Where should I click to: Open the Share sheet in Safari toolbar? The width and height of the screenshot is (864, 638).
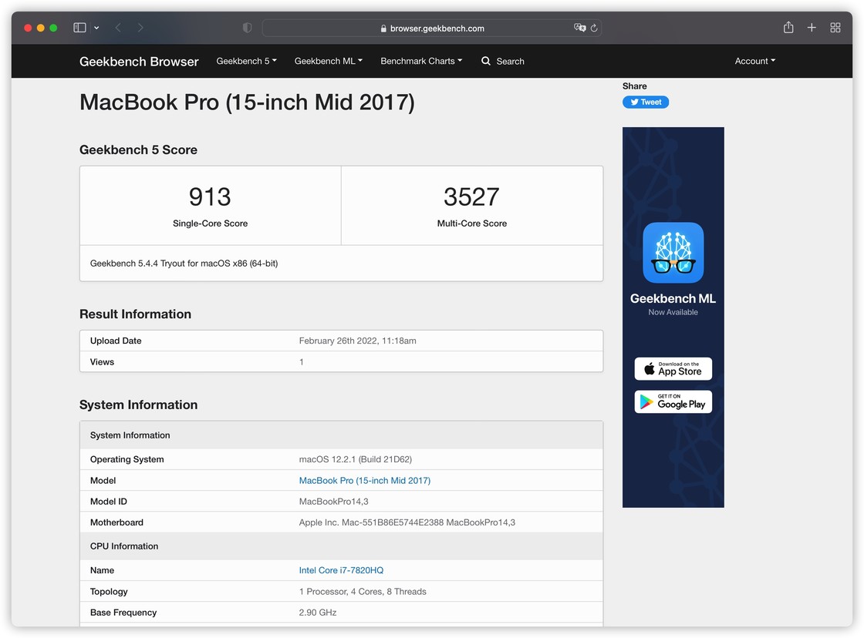[788, 27]
